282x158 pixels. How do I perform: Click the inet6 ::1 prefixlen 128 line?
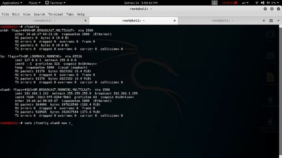tap(56, 64)
